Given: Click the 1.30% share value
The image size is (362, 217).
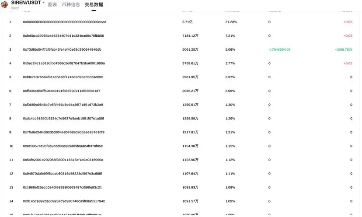Looking at the screenshot, I should coord(230,105).
